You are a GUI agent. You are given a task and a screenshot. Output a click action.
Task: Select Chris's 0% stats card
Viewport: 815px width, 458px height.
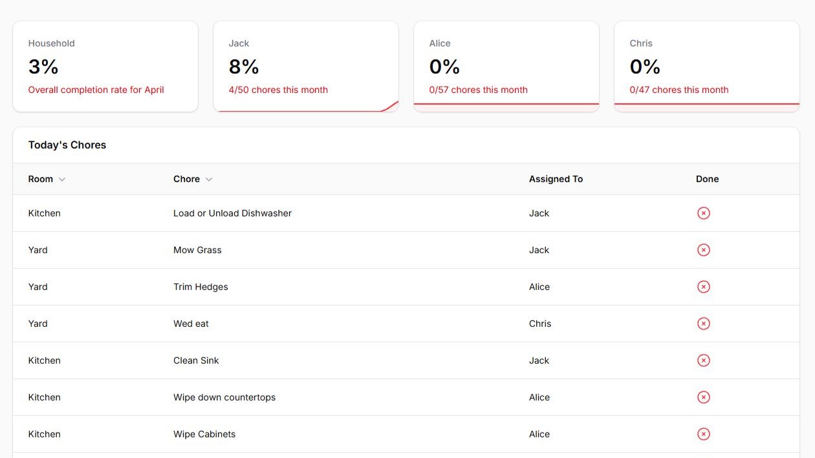click(x=706, y=67)
